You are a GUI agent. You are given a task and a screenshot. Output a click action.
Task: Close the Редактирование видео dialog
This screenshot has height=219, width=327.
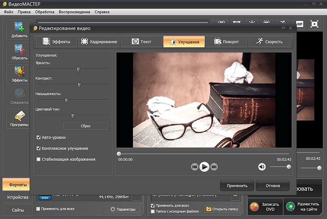pyautogui.click(x=290, y=28)
